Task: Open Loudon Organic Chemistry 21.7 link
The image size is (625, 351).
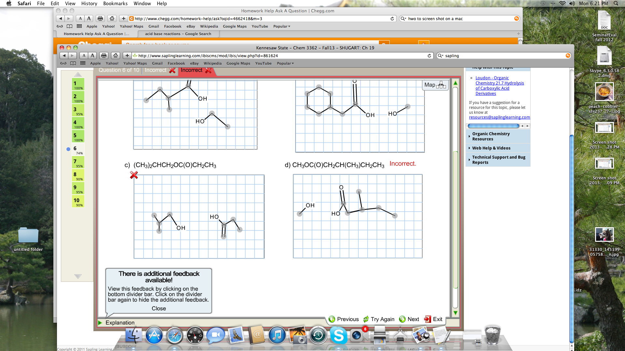Action: click(500, 86)
